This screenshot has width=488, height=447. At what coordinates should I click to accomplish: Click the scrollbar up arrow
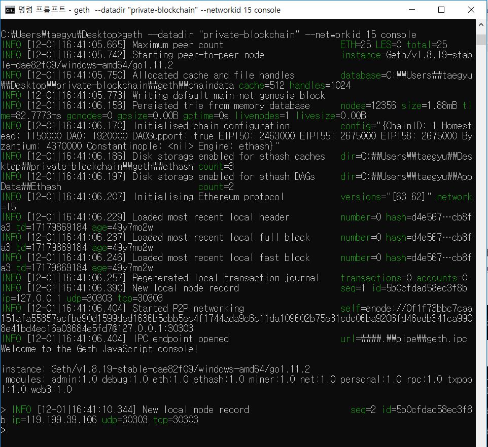481,25
